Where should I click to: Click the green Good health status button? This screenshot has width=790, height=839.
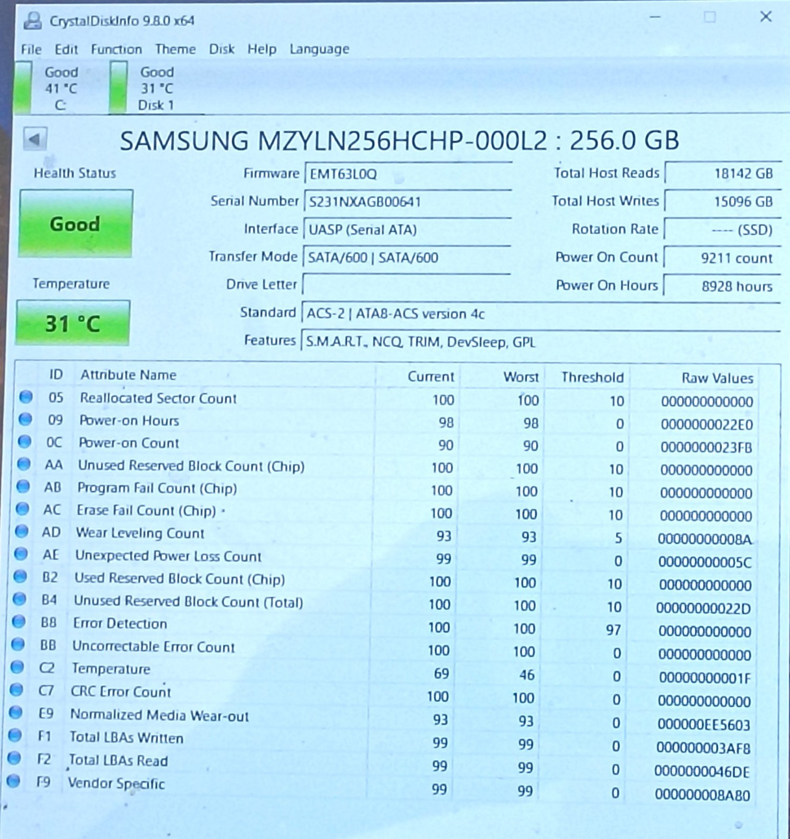(75, 224)
